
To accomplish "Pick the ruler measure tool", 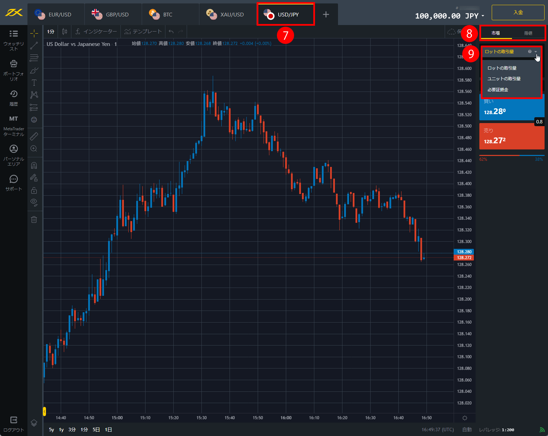I will [x=34, y=136].
